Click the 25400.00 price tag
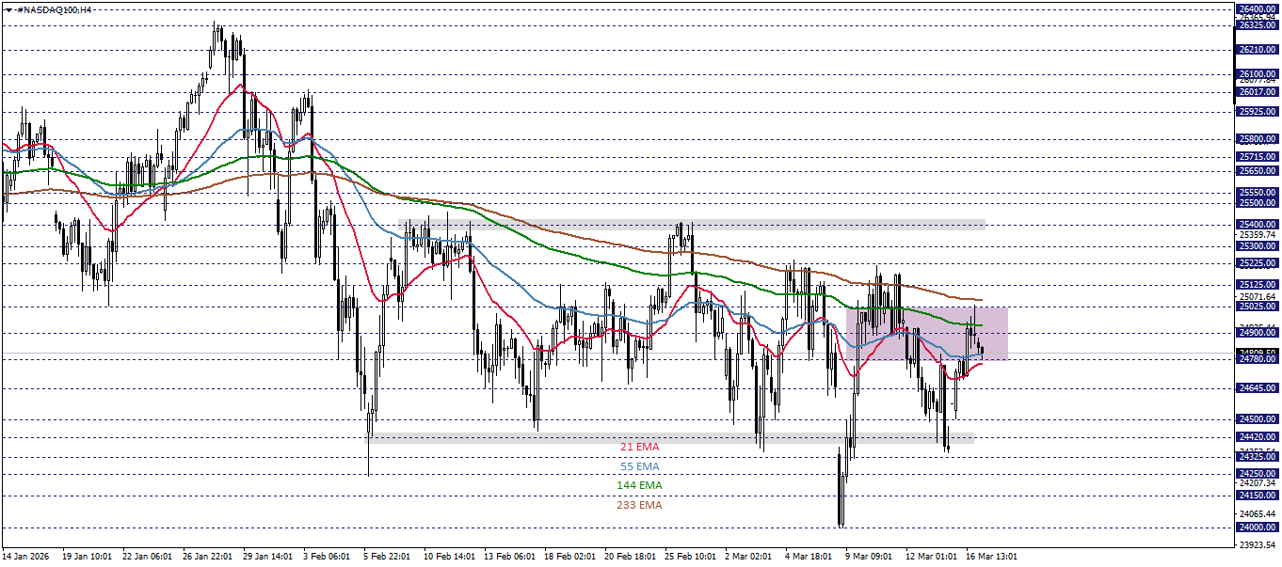 pos(1258,222)
